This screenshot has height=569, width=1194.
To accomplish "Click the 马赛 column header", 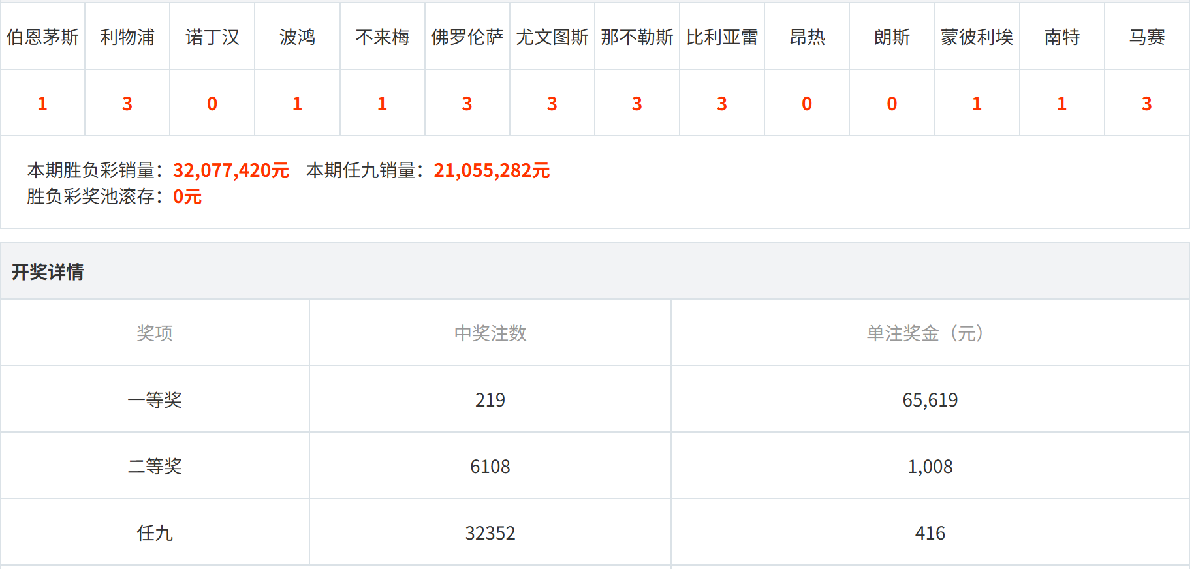I will (x=1147, y=37).
